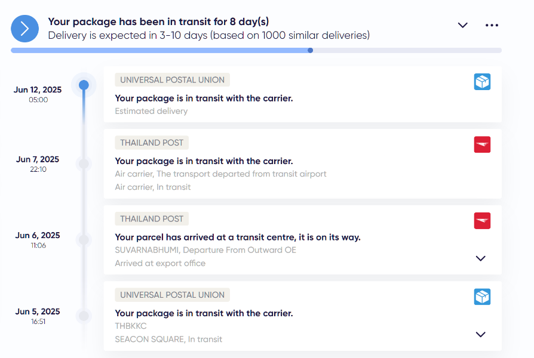Click the THAILAND POST tag for Jun 6
Viewport: 534px width, 358px height.
pyautogui.click(x=152, y=219)
